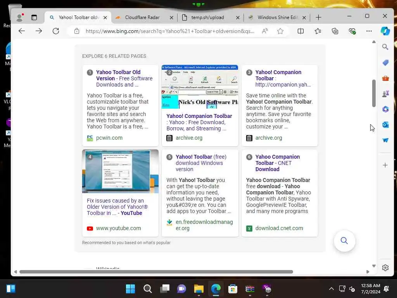The height and width of the screenshot is (298, 397).
Task: Click the scroll up arrow
Action: 374,42
